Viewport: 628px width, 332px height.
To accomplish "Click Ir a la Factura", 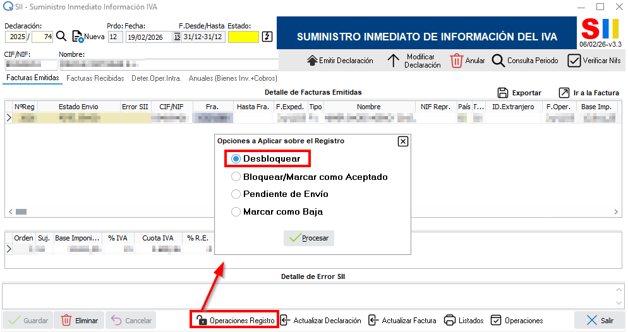I will [589, 93].
